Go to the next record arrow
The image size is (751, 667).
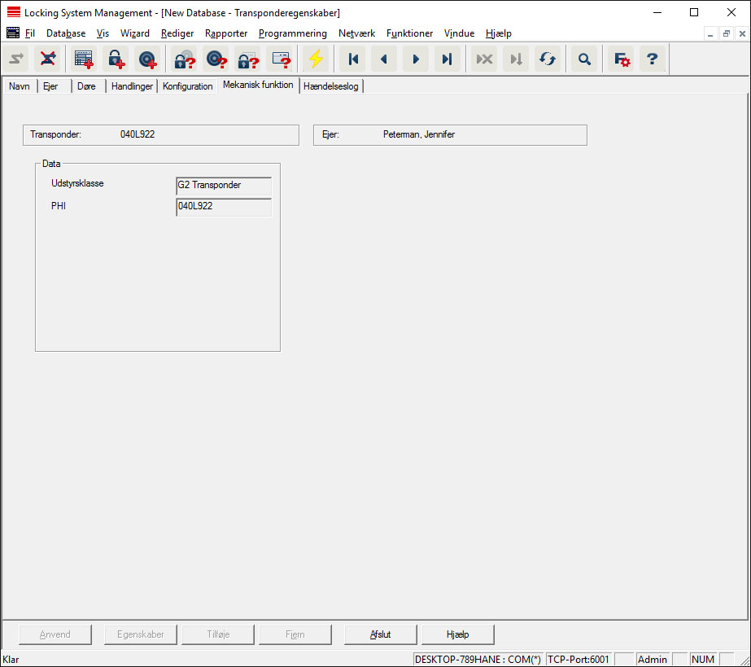point(416,59)
